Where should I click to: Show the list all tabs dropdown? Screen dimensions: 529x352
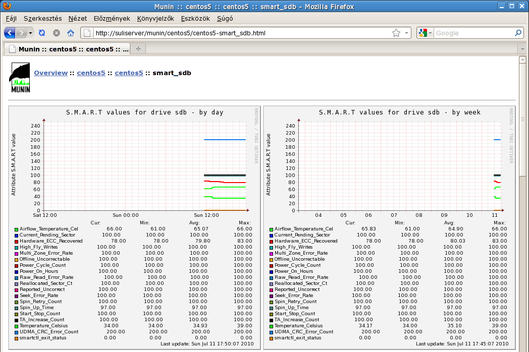pos(522,49)
